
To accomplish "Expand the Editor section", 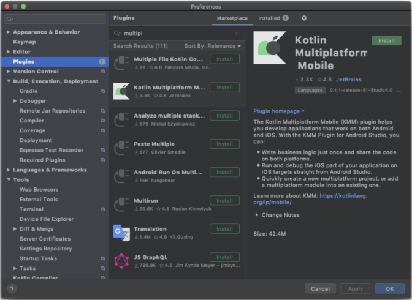I will (x=9, y=51).
